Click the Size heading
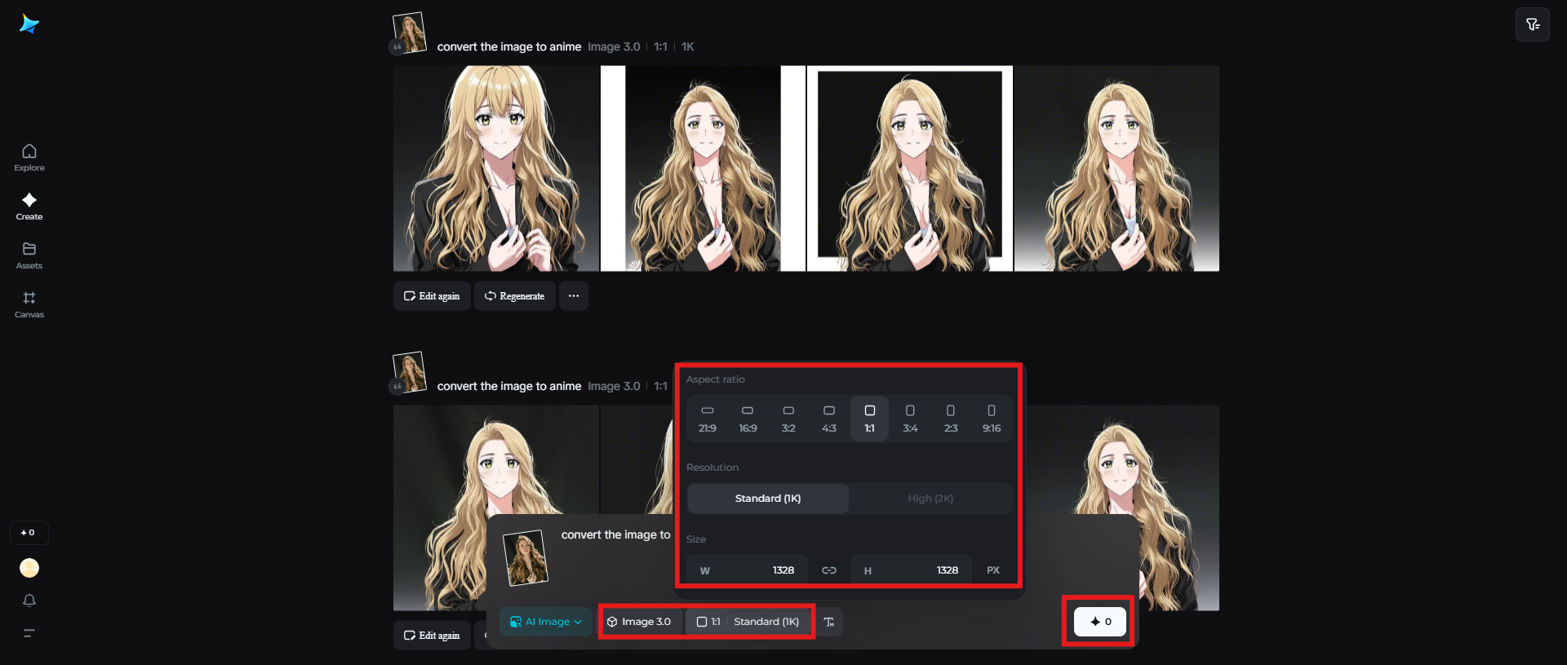 click(x=696, y=539)
